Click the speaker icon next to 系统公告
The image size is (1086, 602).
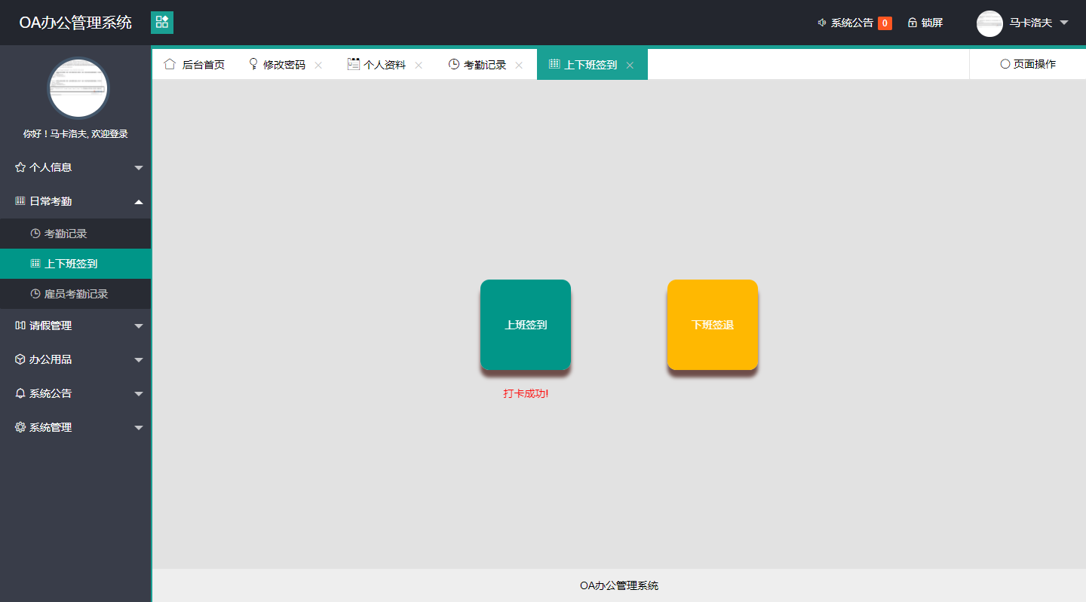[821, 23]
